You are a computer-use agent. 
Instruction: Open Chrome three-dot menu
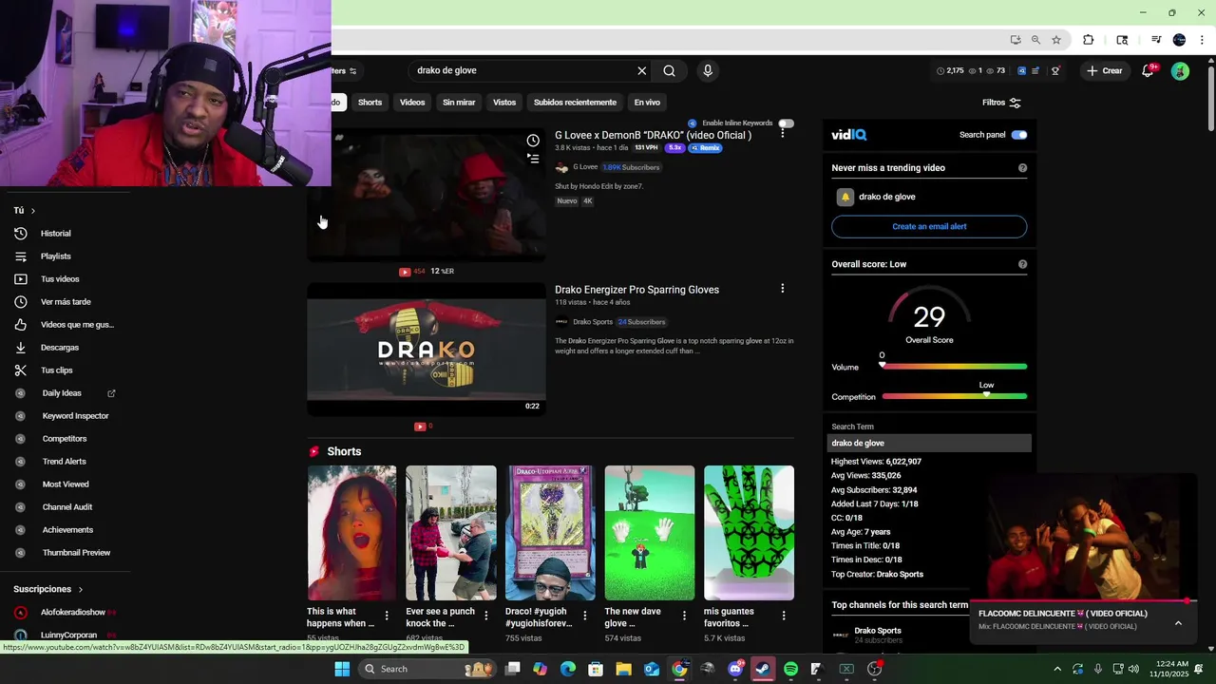coord(1202,40)
